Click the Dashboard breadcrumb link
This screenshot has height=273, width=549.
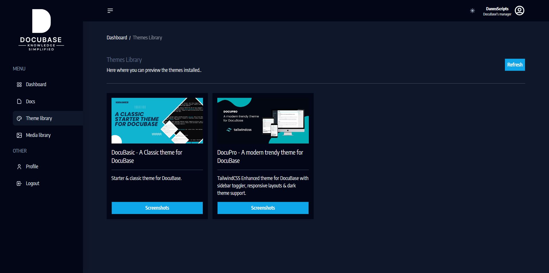(117, 38)
